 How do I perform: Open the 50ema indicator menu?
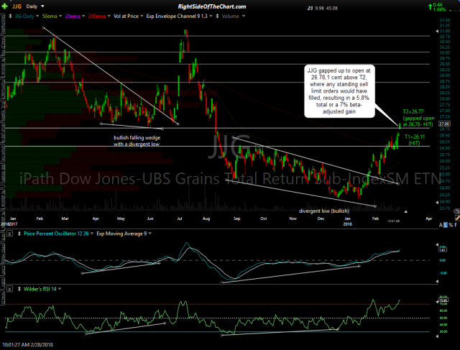[50, 16]
